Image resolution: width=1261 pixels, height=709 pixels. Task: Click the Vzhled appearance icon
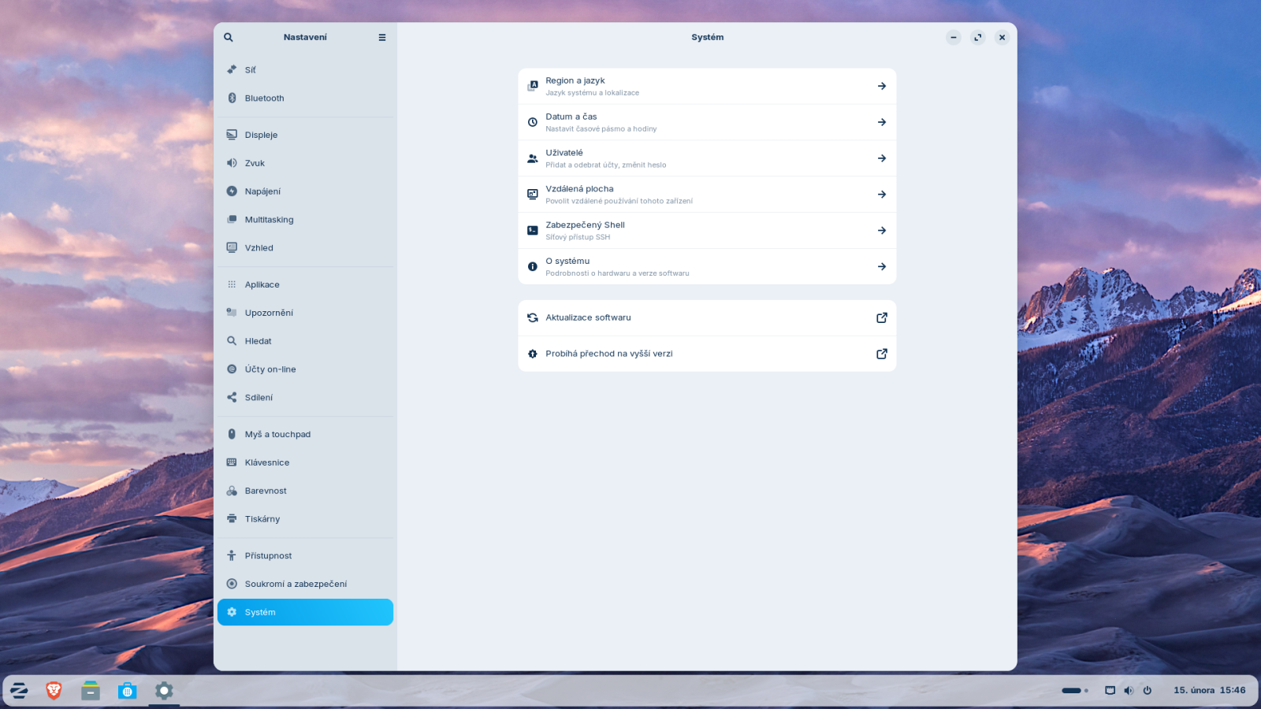tap(232, 247)
